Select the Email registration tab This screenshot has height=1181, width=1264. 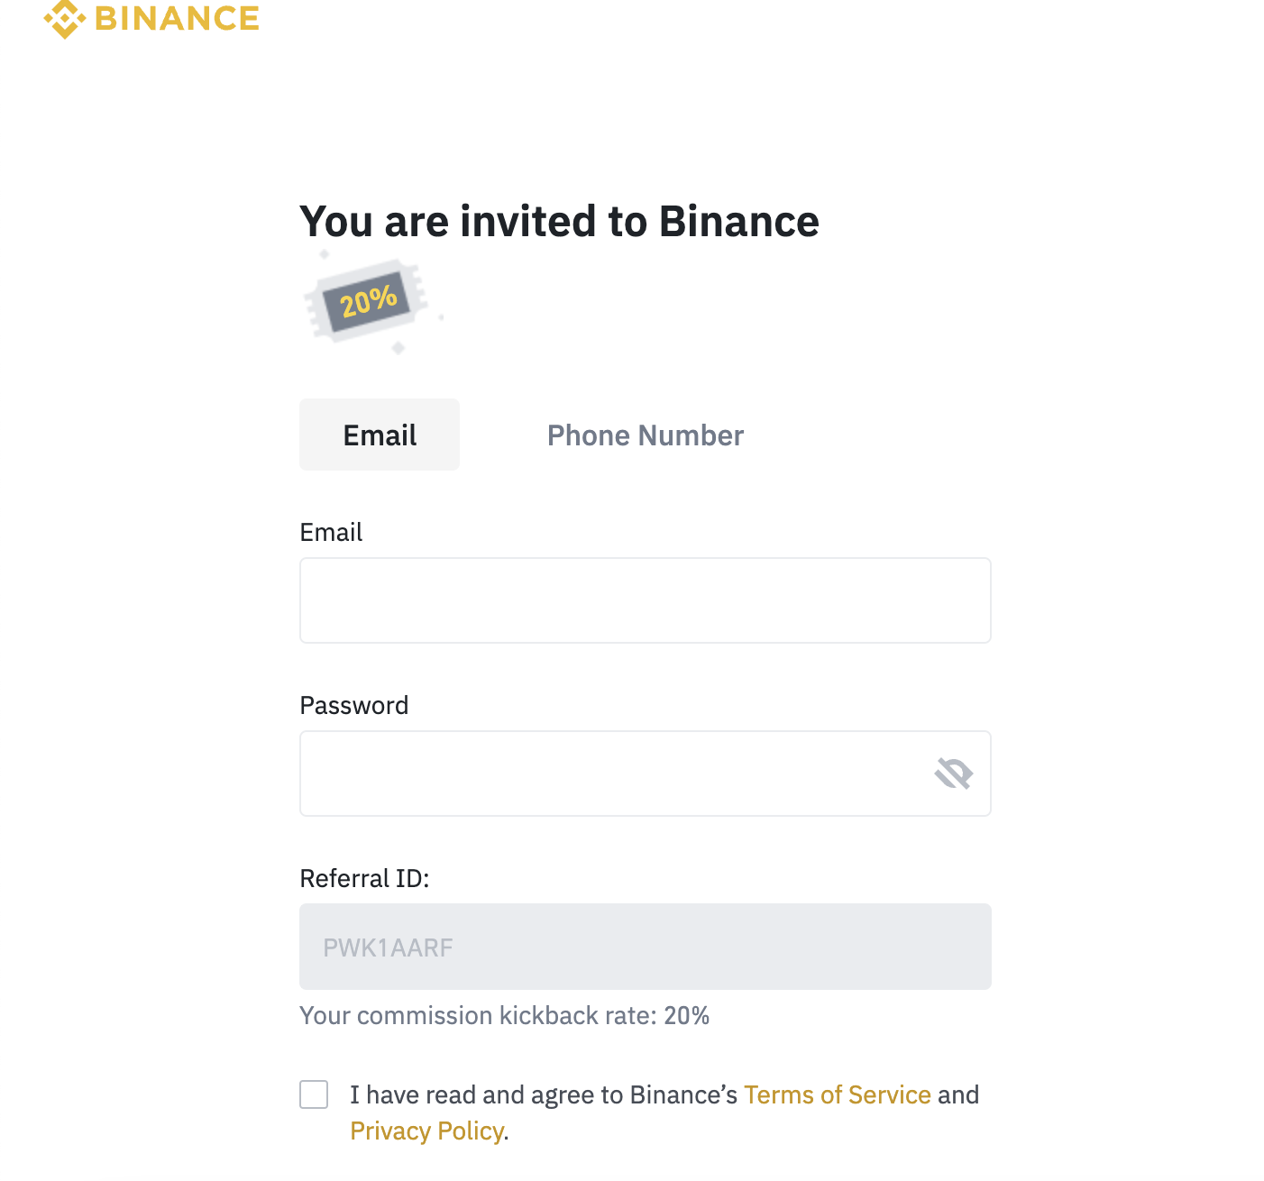[380, 435]
